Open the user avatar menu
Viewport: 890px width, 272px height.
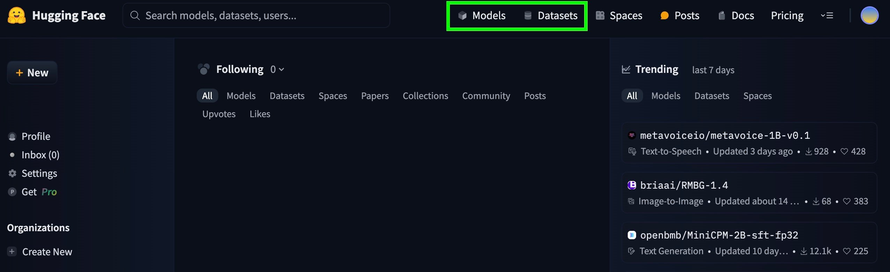869,15
